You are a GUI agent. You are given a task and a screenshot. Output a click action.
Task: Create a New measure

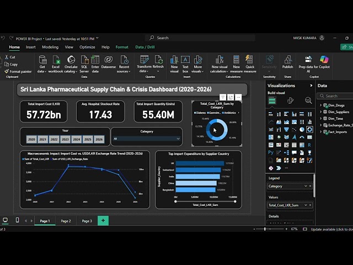tap(236, 64)
